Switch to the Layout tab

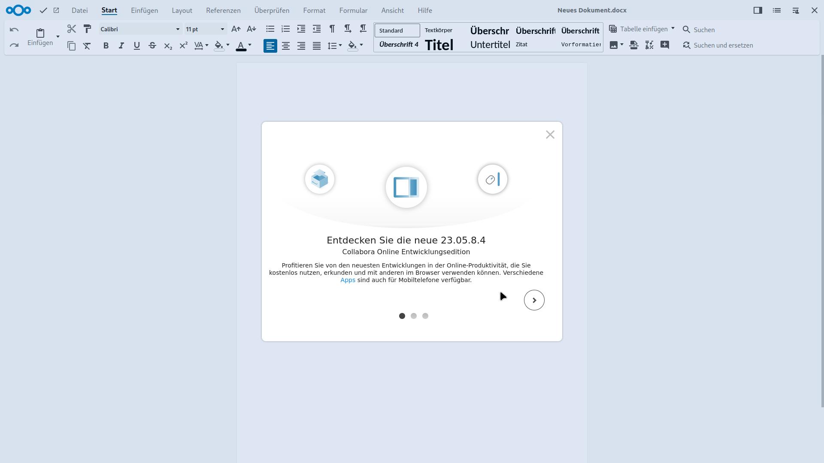(x=182, y=10)
